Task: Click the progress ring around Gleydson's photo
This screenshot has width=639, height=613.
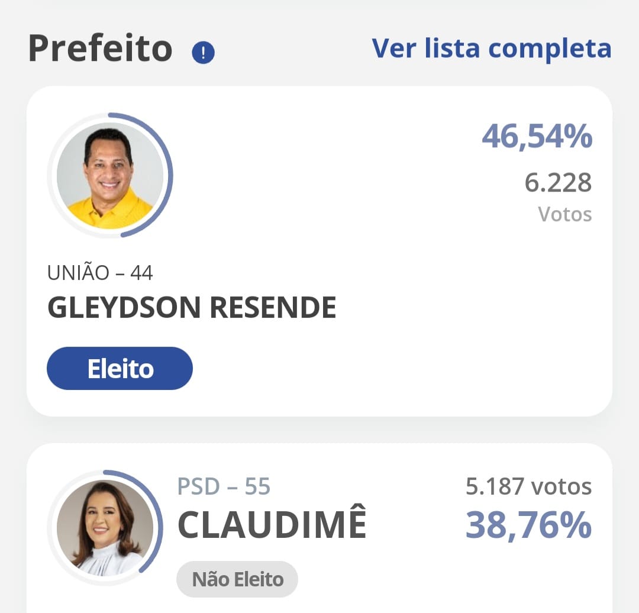Action: (170, 175)
